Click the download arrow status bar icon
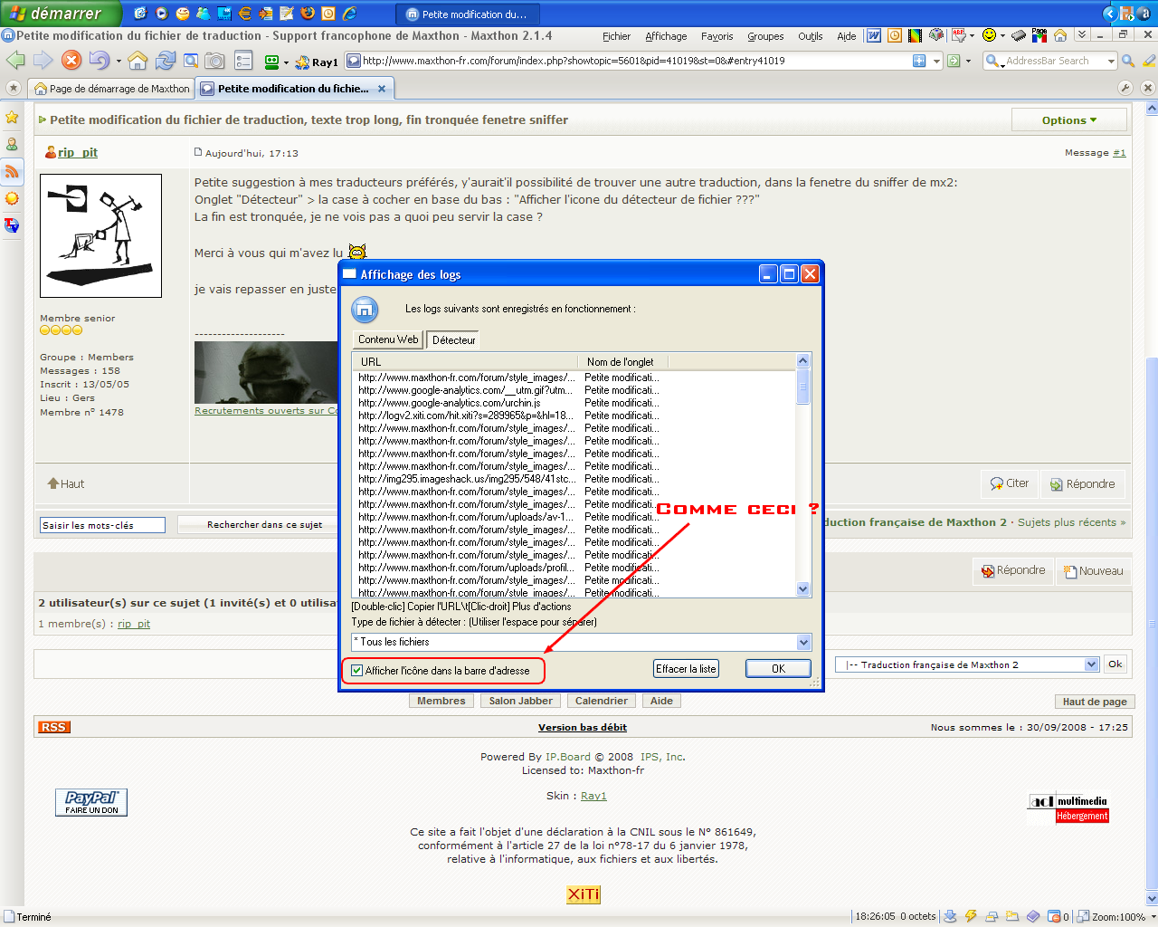Screen dimensions: 1158x927 [x=950, y=916]
